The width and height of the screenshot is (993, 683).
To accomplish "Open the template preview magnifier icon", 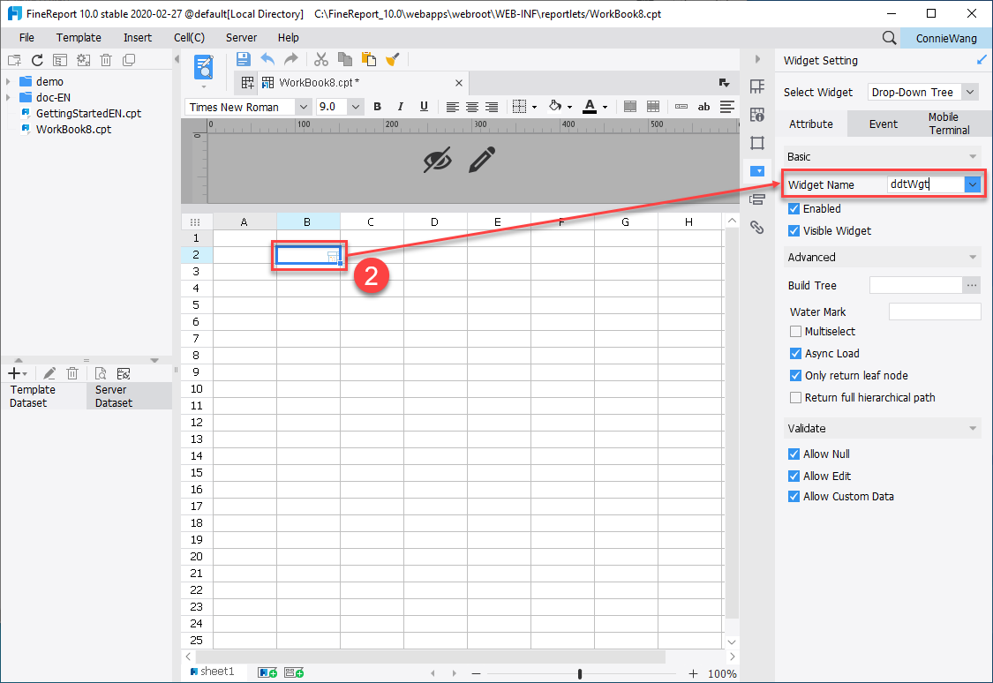I will coord(204,67).
